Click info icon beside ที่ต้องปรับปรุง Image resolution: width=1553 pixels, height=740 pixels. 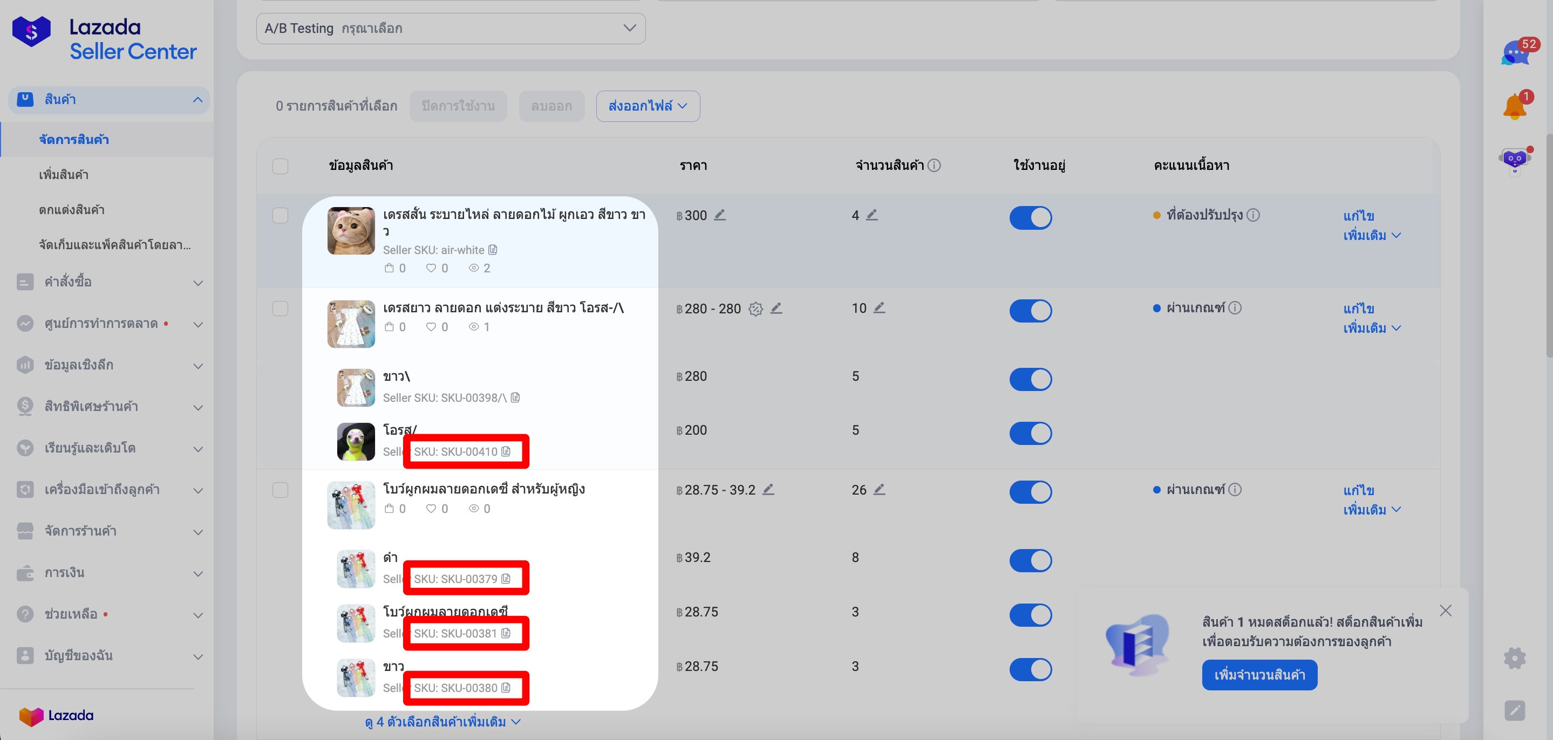pyautogui.click(x=1254, y=215)
